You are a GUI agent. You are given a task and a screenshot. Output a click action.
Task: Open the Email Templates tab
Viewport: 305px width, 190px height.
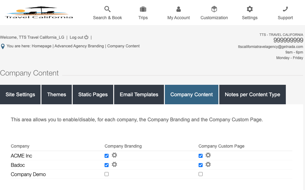[x=139, y=95]
